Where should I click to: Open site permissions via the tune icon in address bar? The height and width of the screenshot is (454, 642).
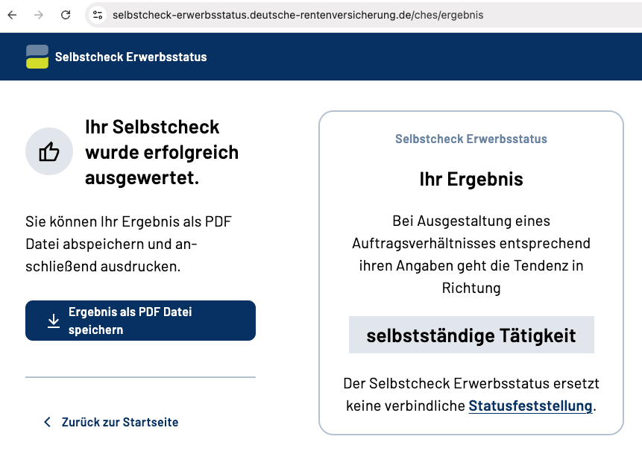tap(98, 14)
